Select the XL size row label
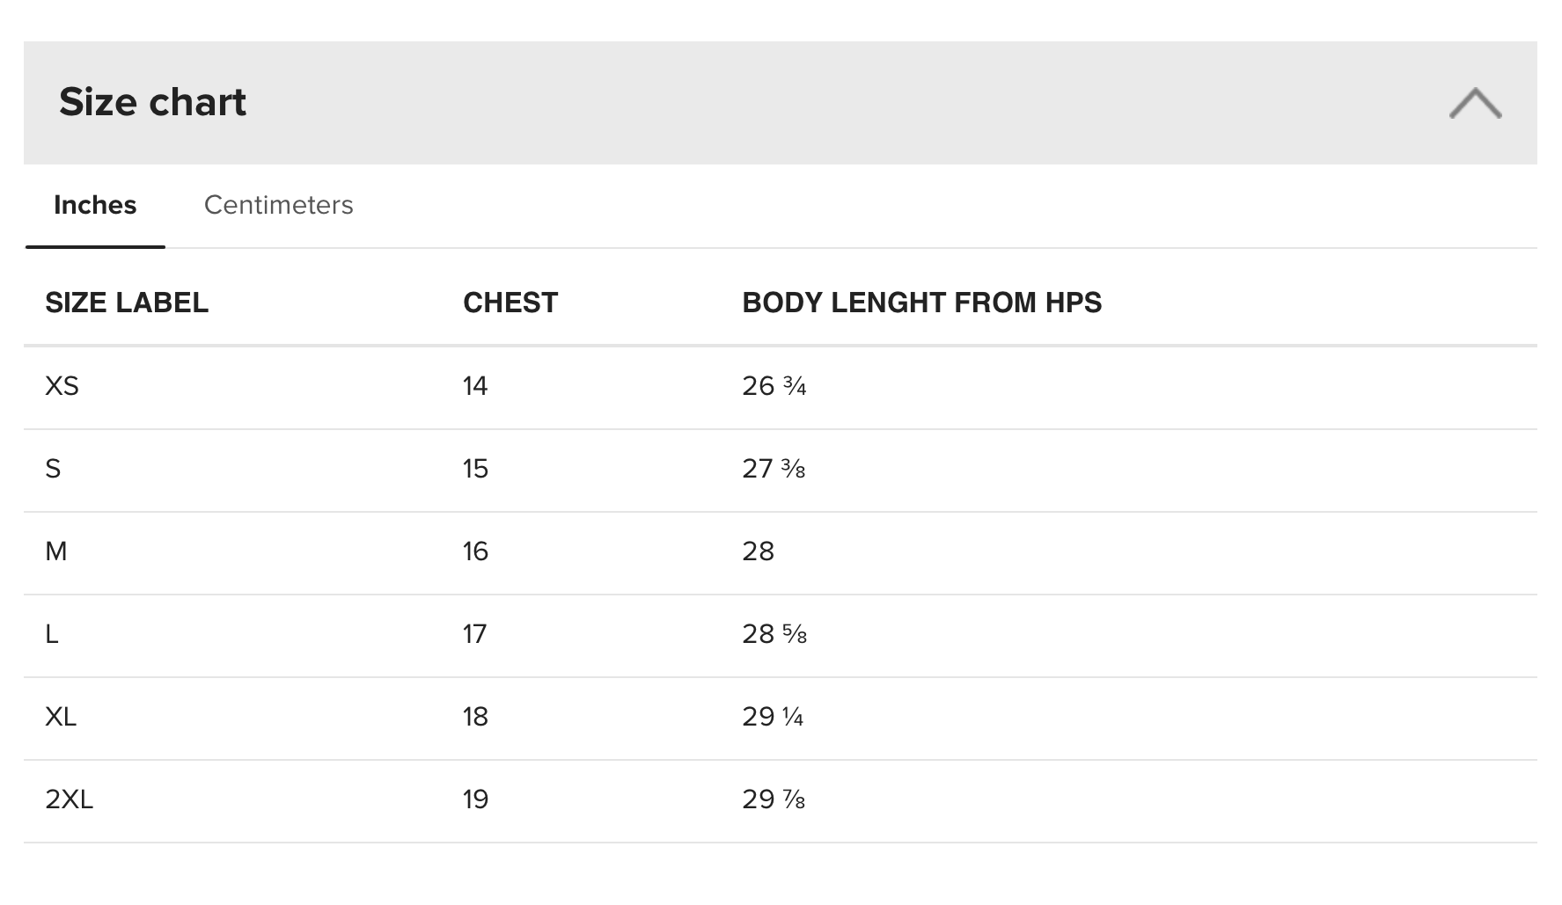 [x=61, y=717]
